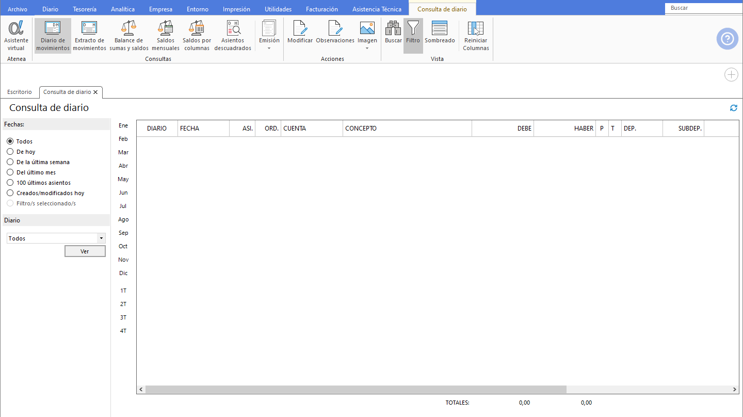Open Asientos descuadrados query
This screenshot has height=417, width=743.
point(233,36)
